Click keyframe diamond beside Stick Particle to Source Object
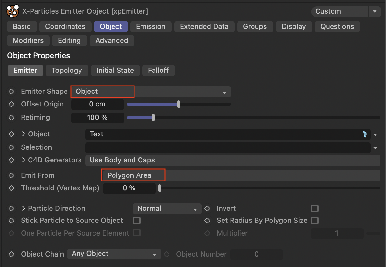386x267 pixels. click(11, 221)
